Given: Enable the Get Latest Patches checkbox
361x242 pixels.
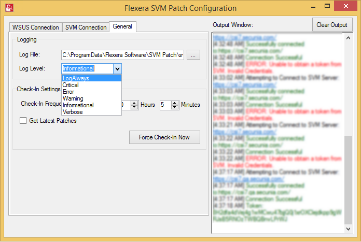Looking at the screenshot, I should click(x=23, y=121).
